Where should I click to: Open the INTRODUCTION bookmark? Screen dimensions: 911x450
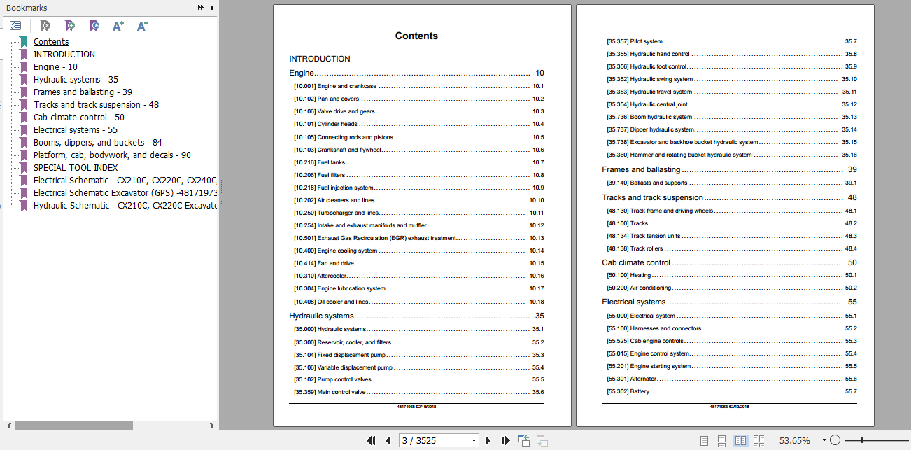point(64,55)
